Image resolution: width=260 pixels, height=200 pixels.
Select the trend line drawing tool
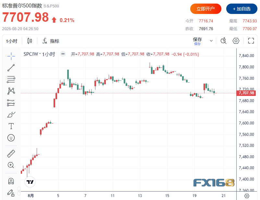click(11, 68)
